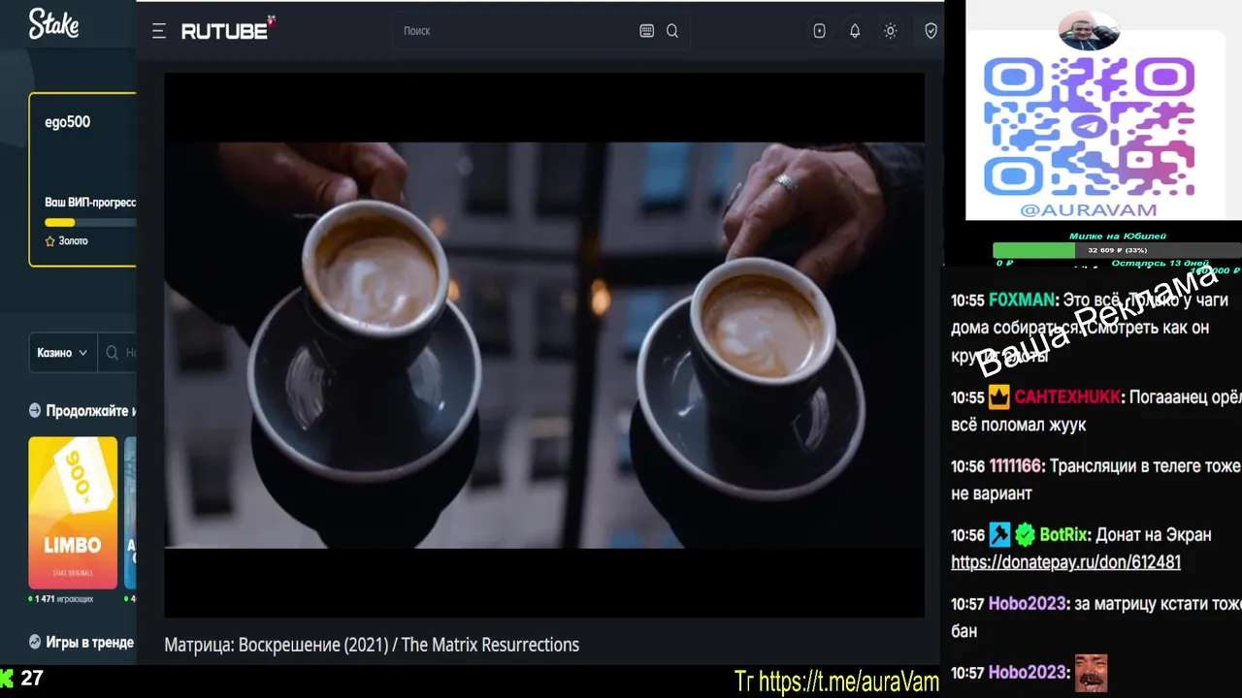The image size is (1242, 698).
Task: Open the donatepay.ru/don/612481 link
Action: tap(1065, 562)
